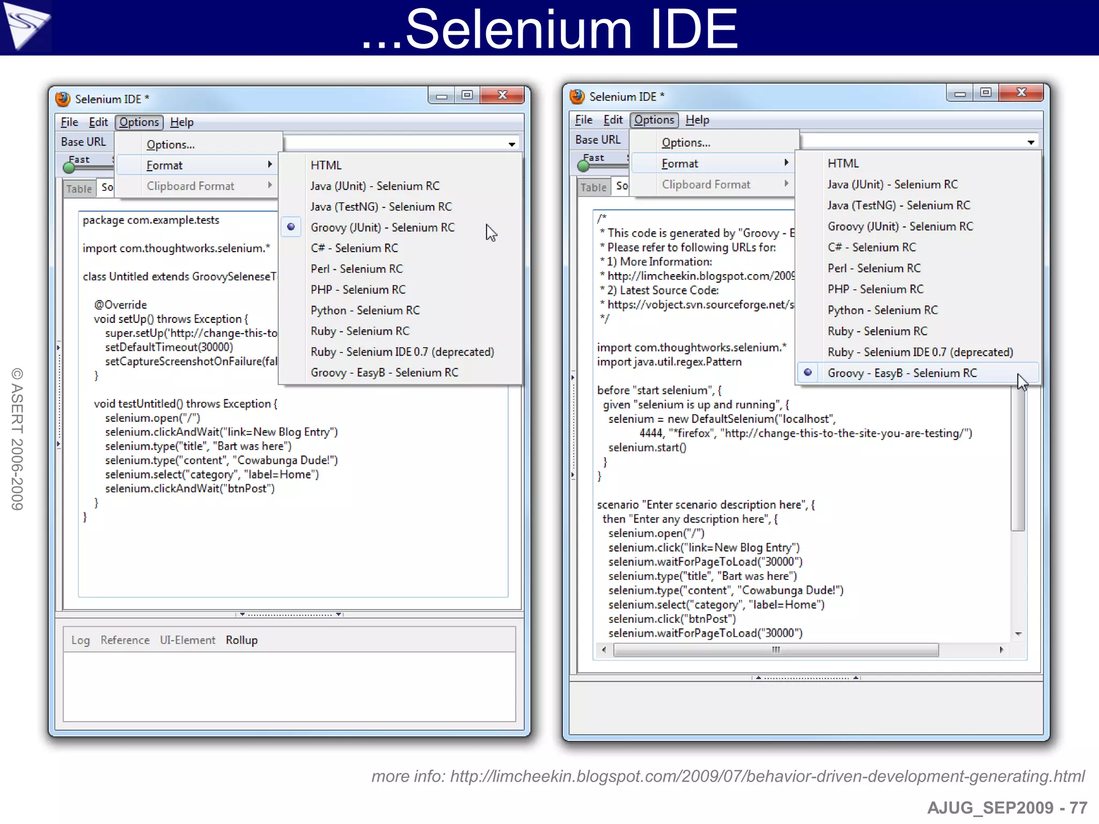Maximize the left Selenium IDE window
The width and height of the screenshot is (1099, 824).
coord(467,95)
